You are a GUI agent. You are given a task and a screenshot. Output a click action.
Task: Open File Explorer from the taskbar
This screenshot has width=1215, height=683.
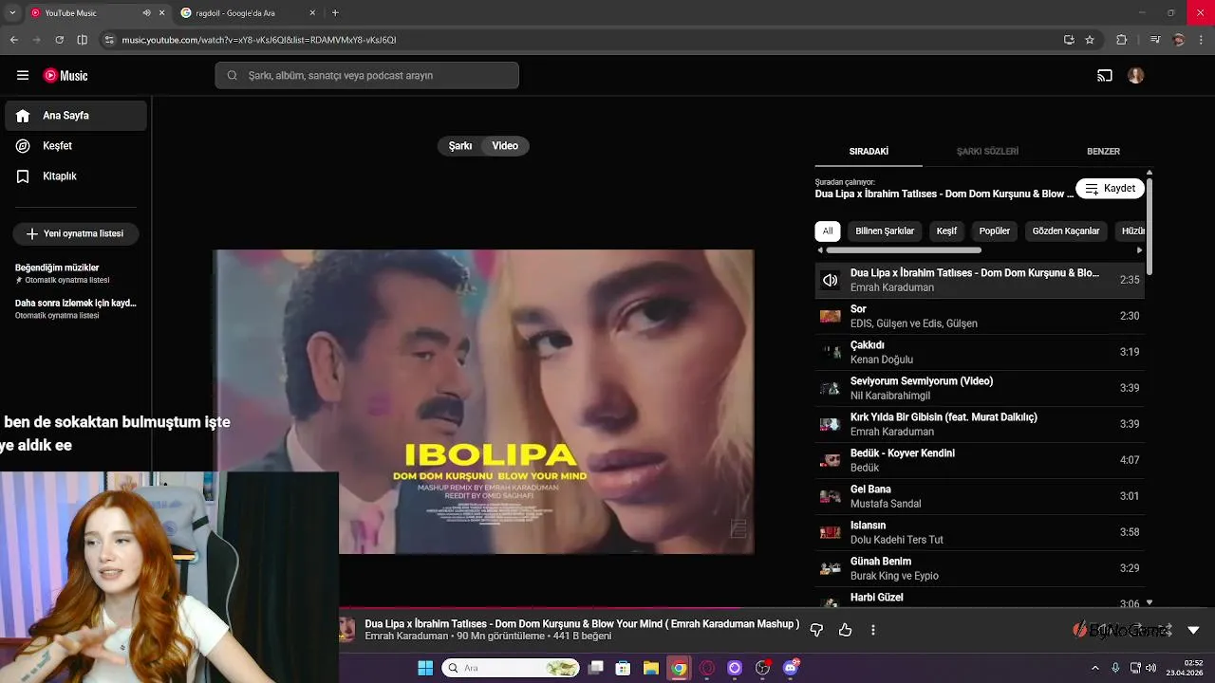(x=650, y=668)
